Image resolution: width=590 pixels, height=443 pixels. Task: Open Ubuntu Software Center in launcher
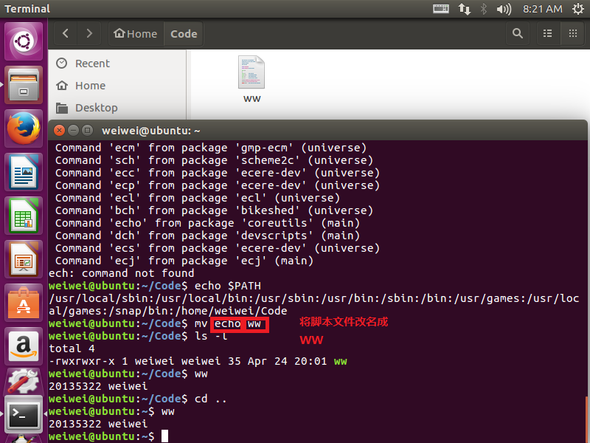(24, 303)
